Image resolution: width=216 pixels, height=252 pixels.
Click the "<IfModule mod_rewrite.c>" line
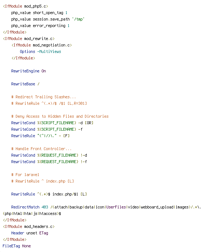[28, 39]
